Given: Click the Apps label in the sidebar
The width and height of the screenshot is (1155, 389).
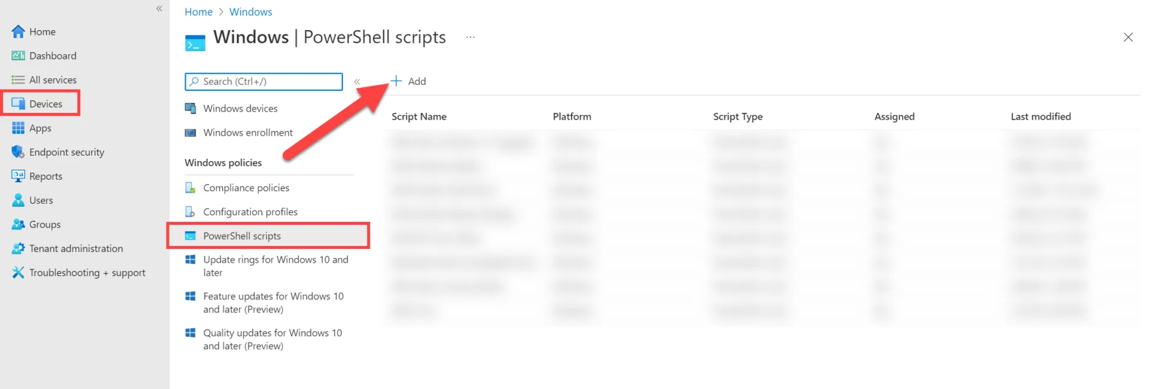Looking at the screenshot, I should 40,128.
